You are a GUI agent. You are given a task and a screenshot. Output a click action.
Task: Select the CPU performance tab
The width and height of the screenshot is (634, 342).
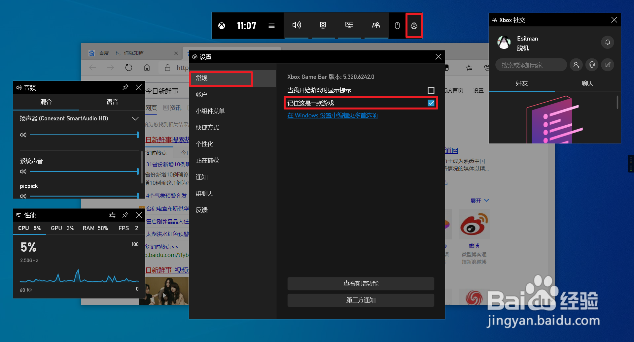click(29, 228)
